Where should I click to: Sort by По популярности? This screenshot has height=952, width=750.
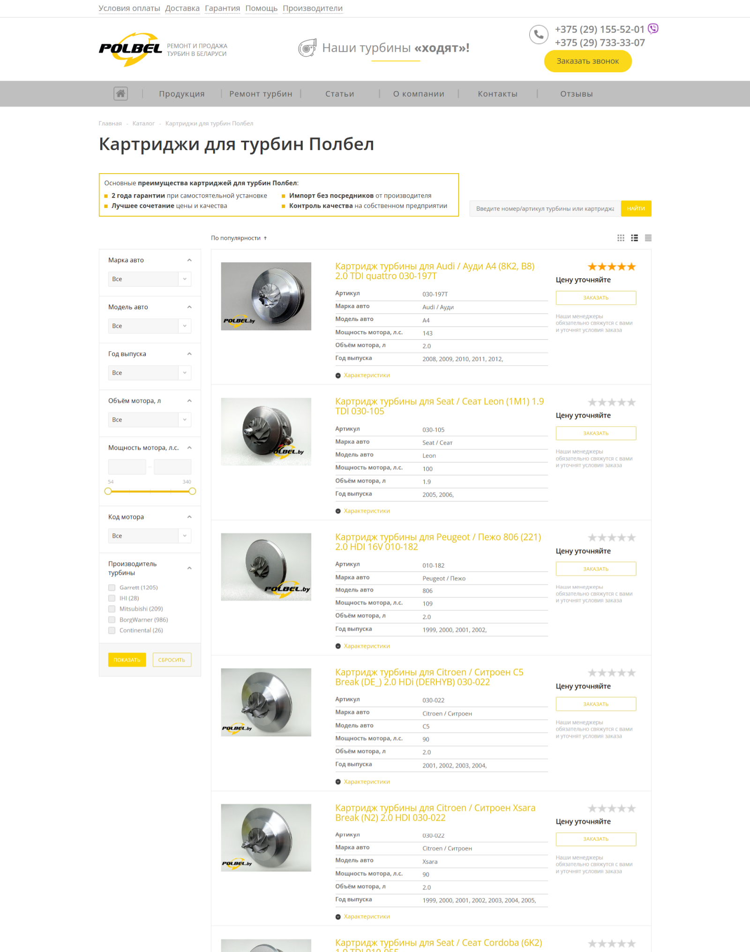click(x=236, y=238)
